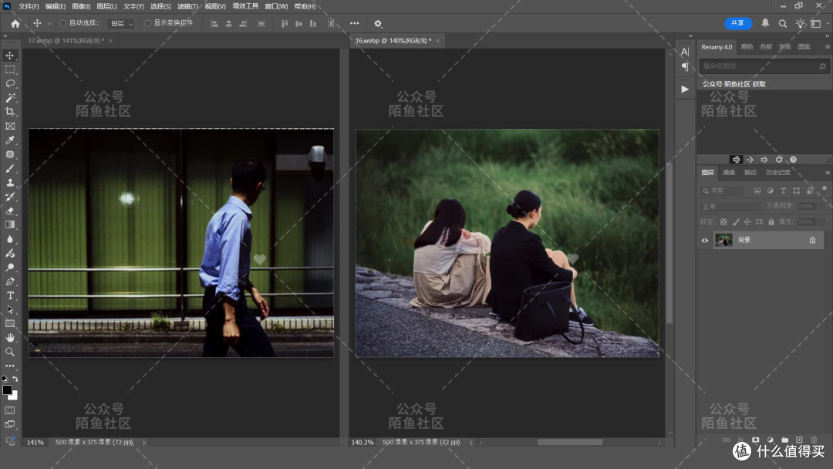Select the Magic Wand tool
This screenshot has width=833, height=469.
(10, 98)
